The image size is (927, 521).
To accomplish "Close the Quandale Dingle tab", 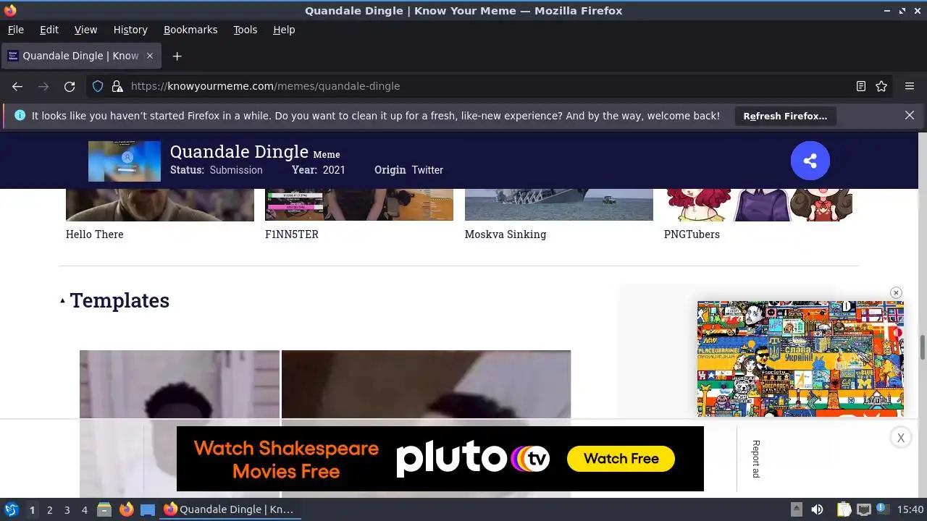I will (x=150, y=56).
